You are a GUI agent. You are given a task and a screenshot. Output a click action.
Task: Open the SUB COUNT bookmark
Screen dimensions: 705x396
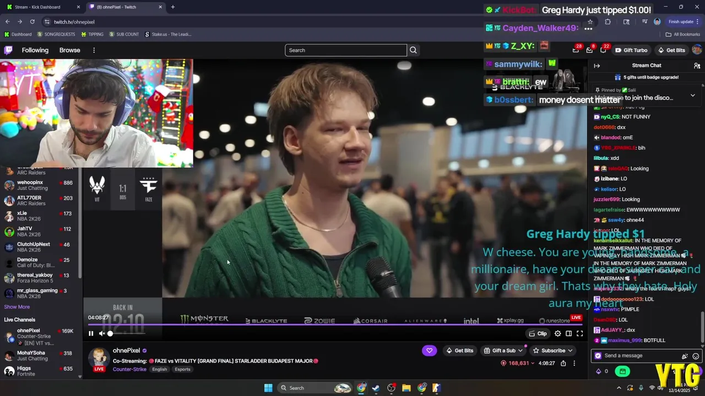[x=124, y=34]
